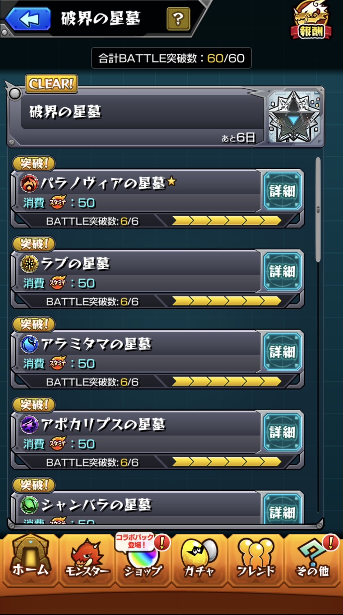This screenshot has height=615, width=343.
Task: Select the purple dark icon beside アポカリプス
Action: click(29, 424)
